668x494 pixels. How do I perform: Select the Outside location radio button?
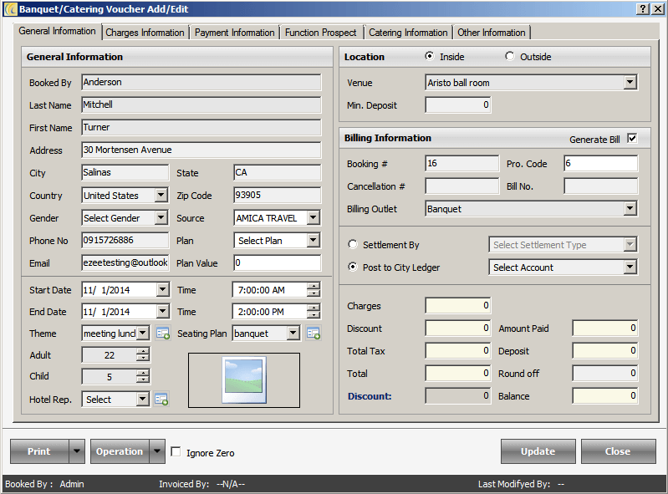coord(510,57)
